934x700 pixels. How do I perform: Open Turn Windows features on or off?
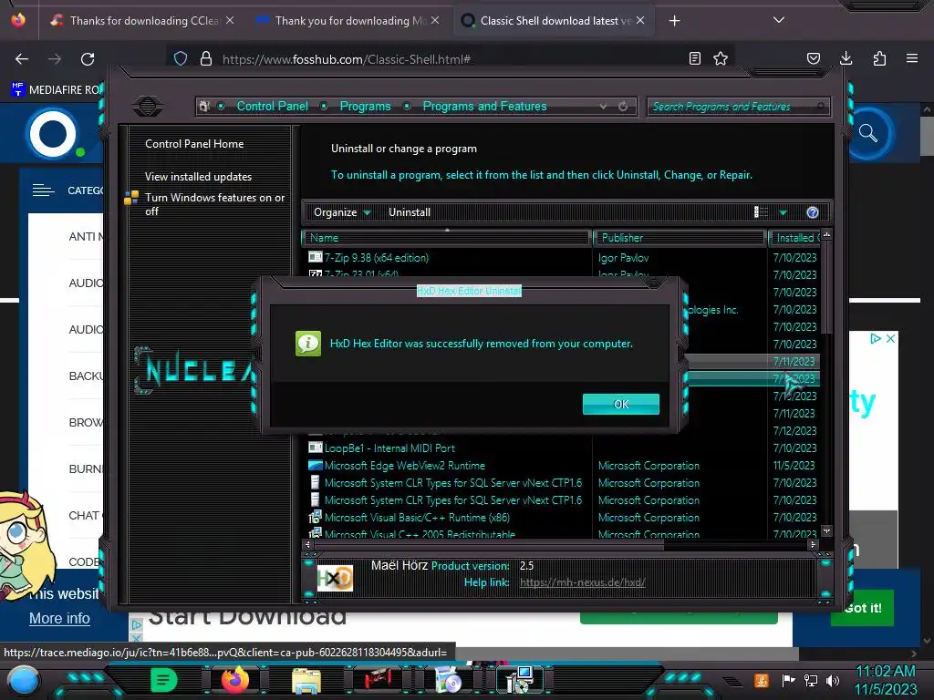click(x=215, y=204)
